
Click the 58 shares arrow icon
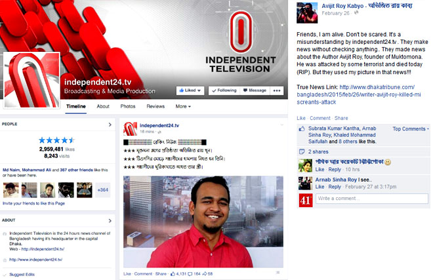point(205,274)
